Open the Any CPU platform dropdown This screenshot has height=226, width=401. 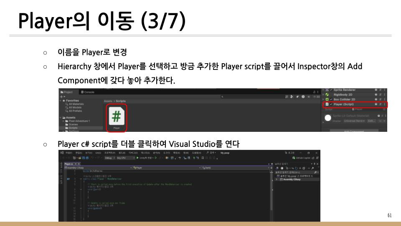(125, 158)
